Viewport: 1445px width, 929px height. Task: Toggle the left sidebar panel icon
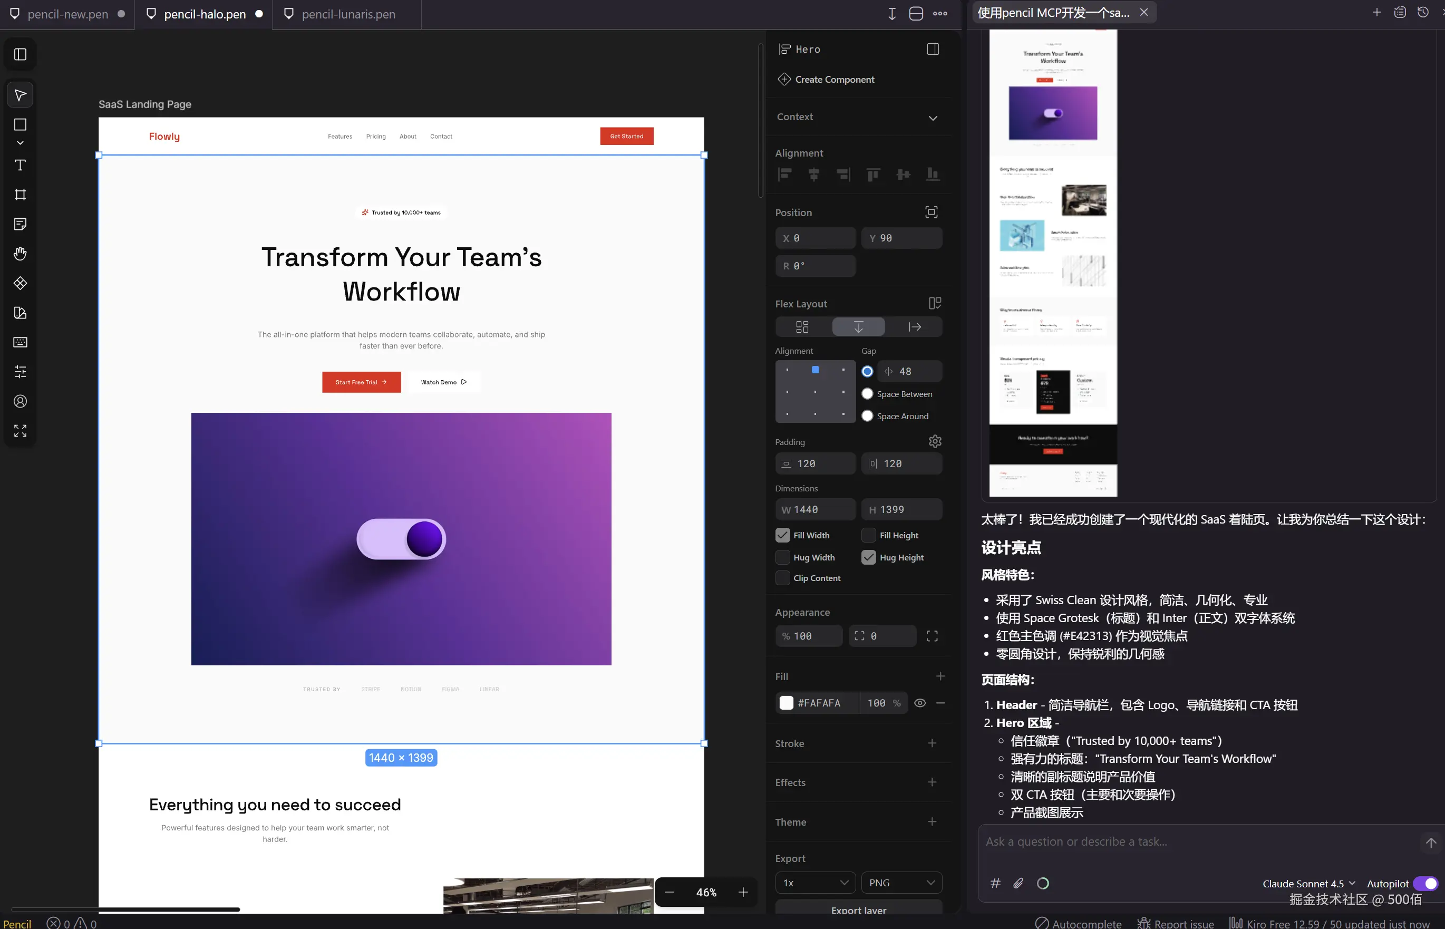pyautogui.click(x=20, y=54)
